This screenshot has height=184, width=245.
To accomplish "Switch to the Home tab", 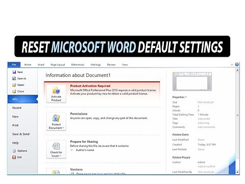I will tap(28, 65).
